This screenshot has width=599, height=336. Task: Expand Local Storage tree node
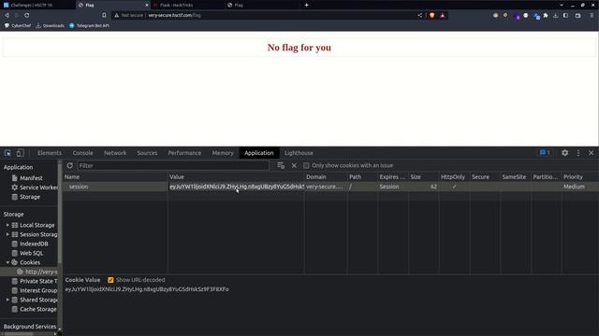click(7, 225)
